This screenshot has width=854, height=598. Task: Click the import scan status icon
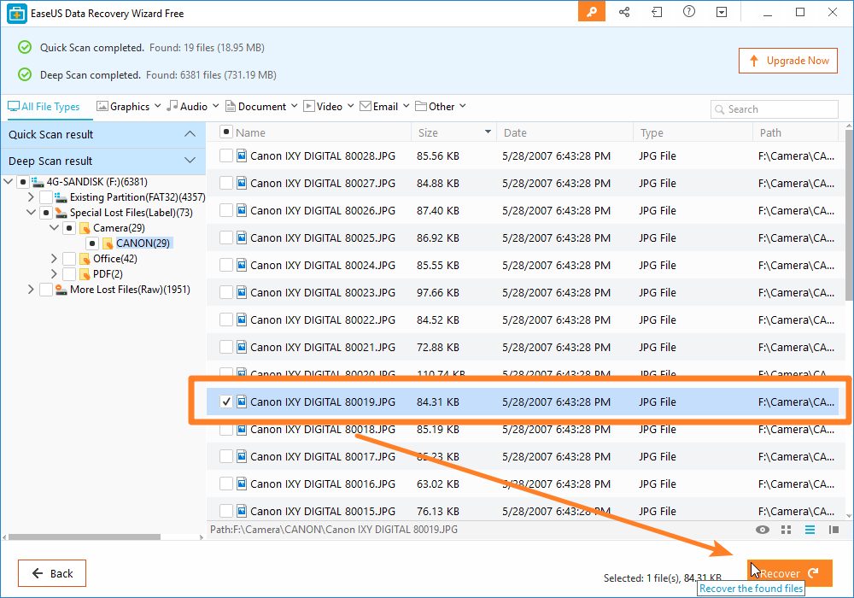coord(657,12)
